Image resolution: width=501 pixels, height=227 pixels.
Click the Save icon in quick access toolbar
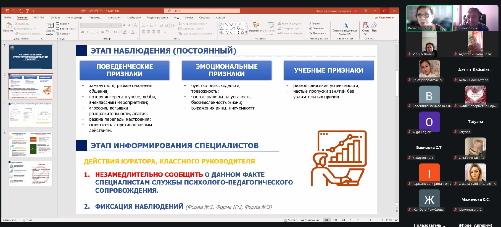click(x=8, y=11)
